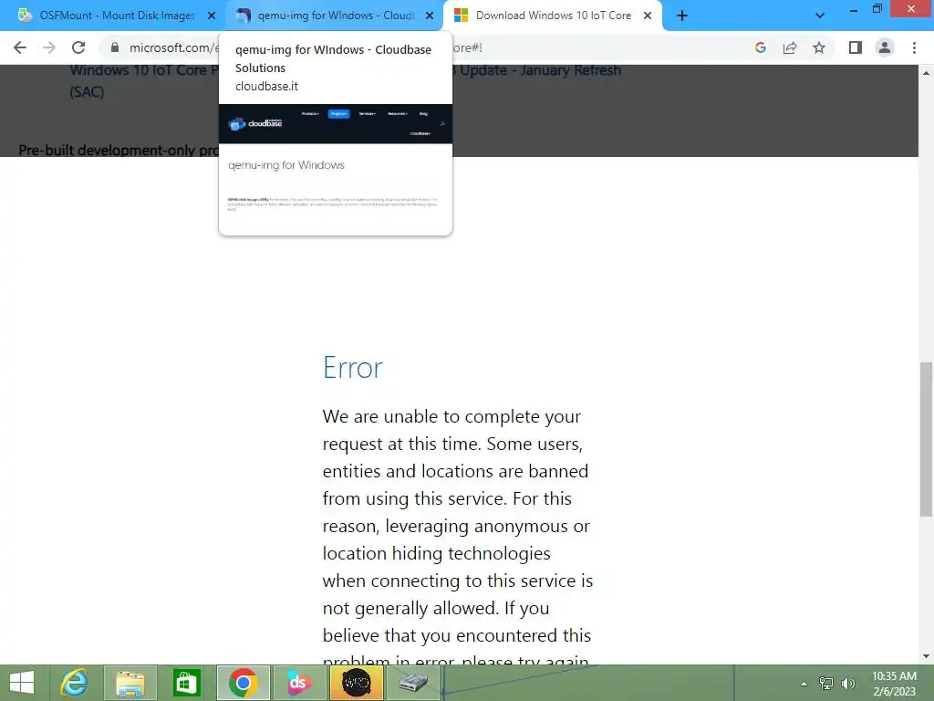Screen dimensions: 934x701
Task: Open the browser side panel
Action: pos(856,47)
